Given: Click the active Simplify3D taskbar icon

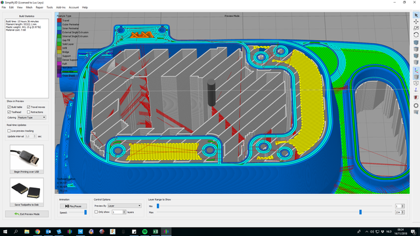Looking at the screenshot, I should (x=166, y=231).
